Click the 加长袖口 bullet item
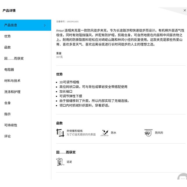This screenshot has width=187, height=187. (x=66, y=91)
